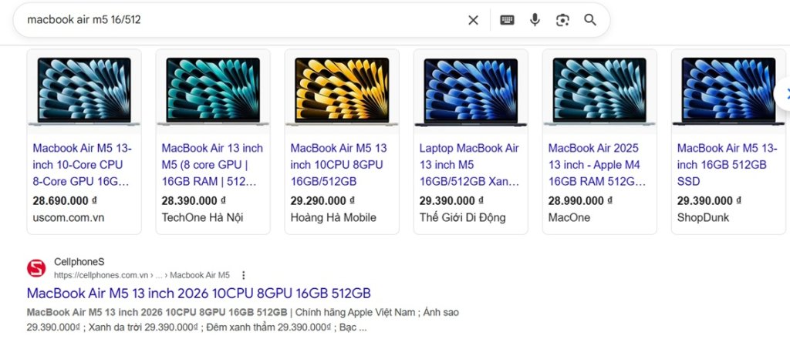Viewport: 790px width, 339px height.
Task: Click the Thế Giới Di Động seller name
Action: tap(463, 218)
